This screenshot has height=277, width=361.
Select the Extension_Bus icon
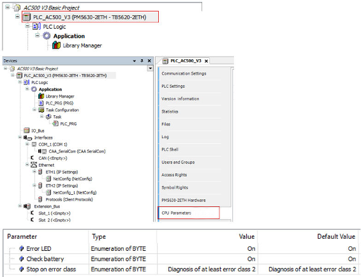tap(27, 206)
